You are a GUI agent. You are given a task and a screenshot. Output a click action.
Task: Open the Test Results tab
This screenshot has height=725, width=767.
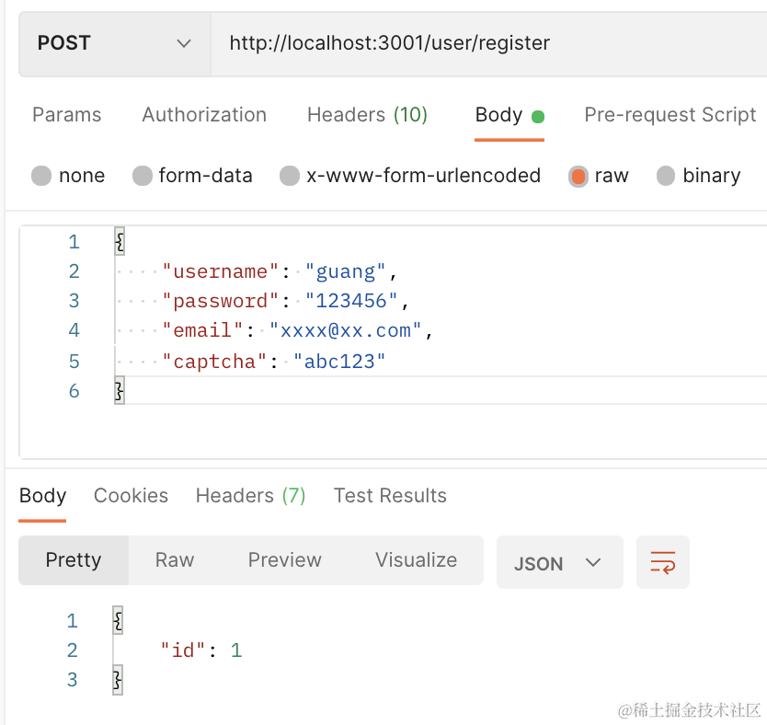coord(390,496)
